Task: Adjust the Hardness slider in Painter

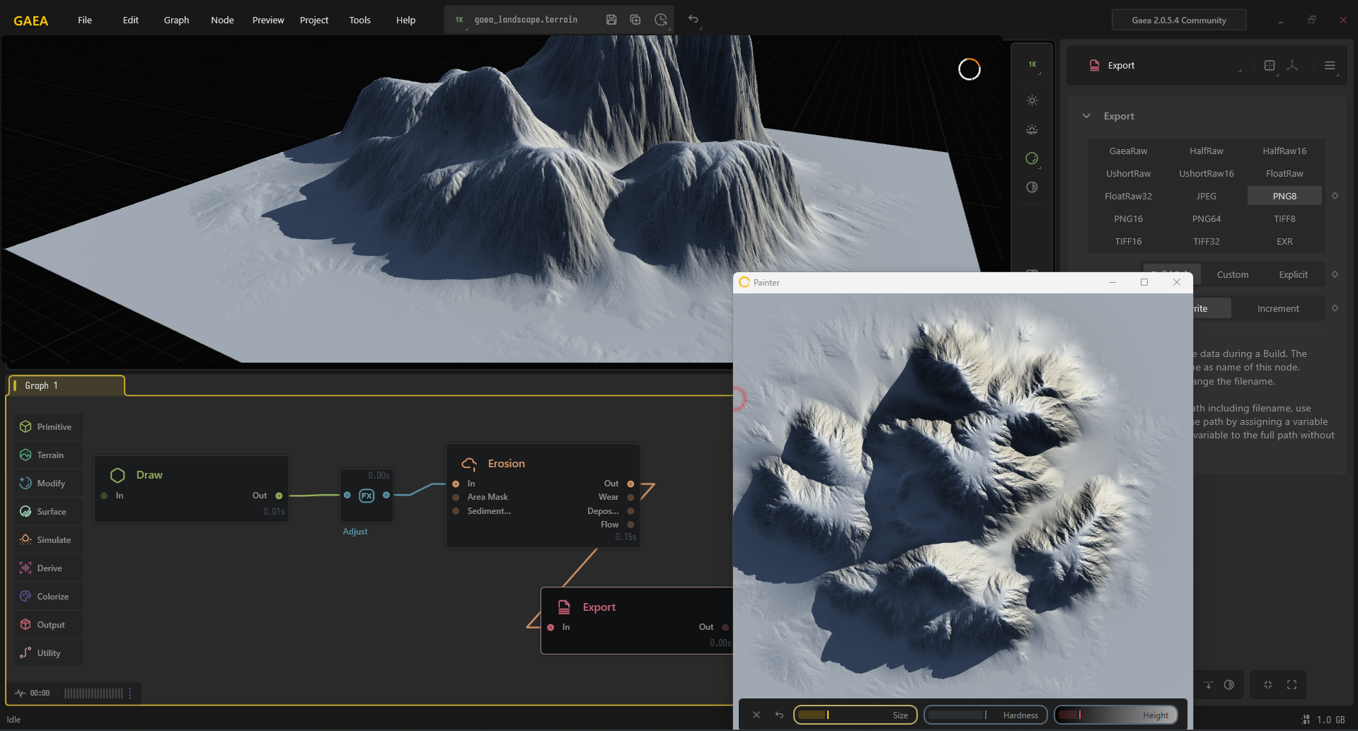Action: click(984, 715)
